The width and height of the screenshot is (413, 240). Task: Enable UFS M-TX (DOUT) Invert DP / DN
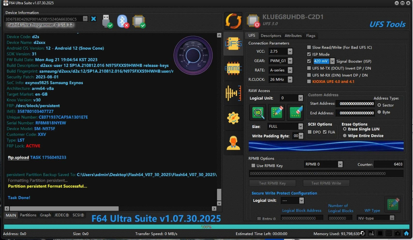[x=309, y=68]
